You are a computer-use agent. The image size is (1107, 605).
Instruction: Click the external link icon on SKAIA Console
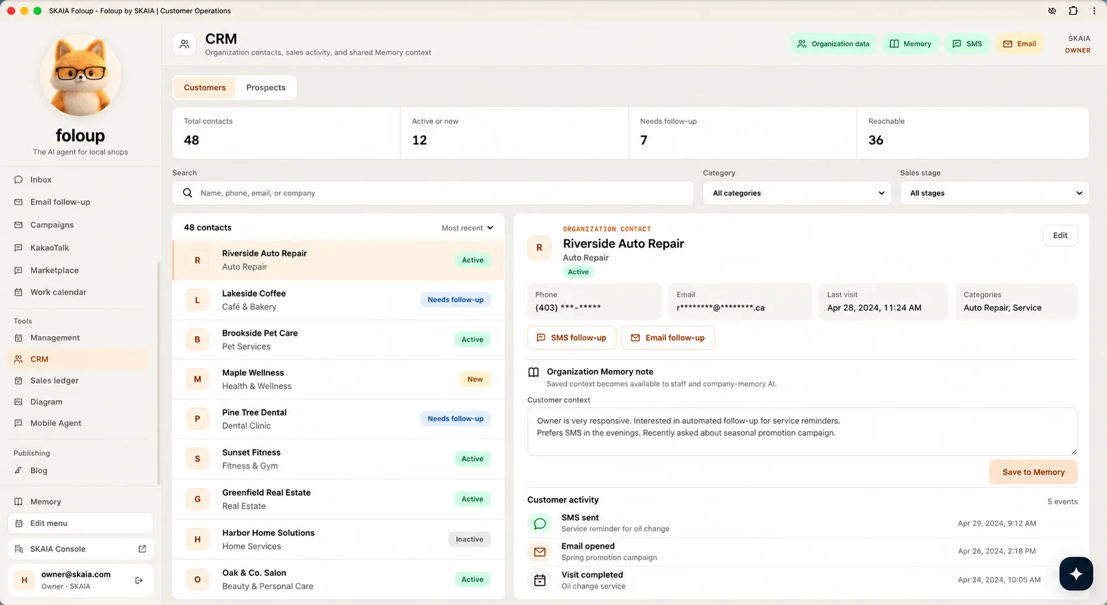click(x=142, y=549)
